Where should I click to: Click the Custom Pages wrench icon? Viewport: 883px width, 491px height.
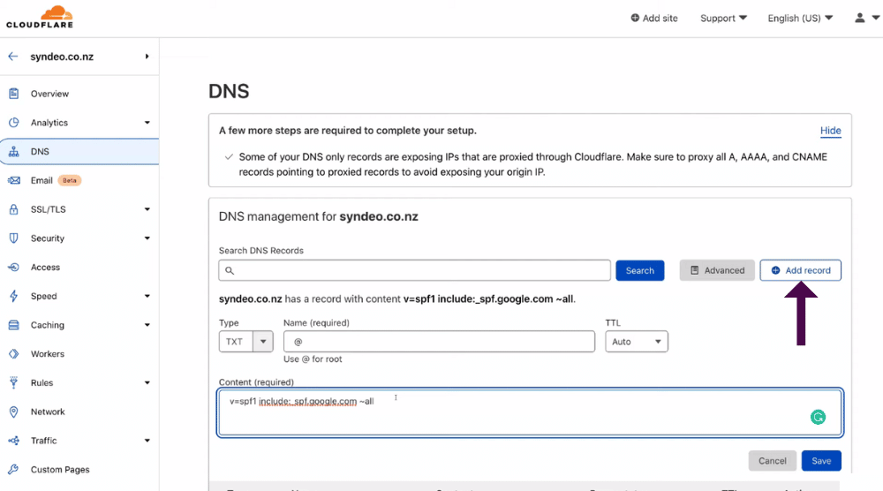click(13, 469)
